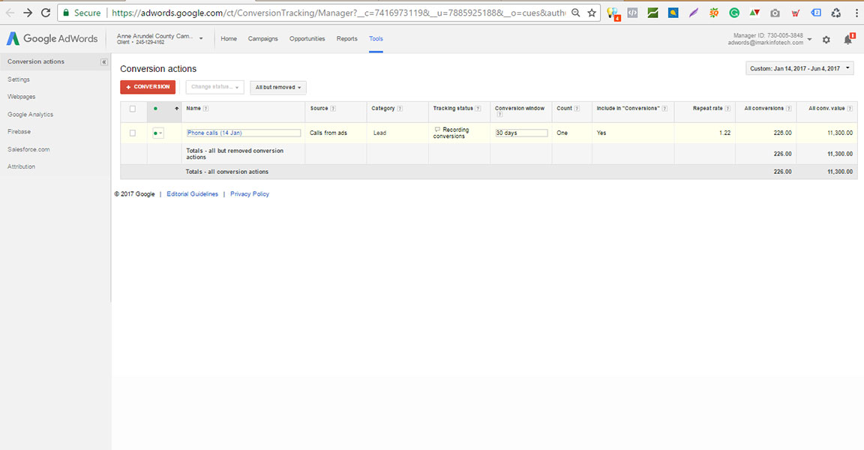This screenshot has width=864, height=450.
Task: Check the Phone calls (14 Jan) row checkbox
Action: [x=133, y=133]
